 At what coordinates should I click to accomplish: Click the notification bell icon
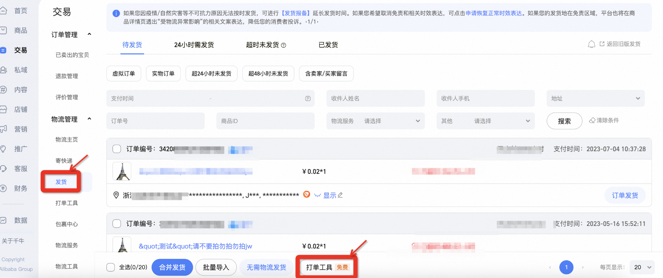pyautogui.click(x=591, y=44)
